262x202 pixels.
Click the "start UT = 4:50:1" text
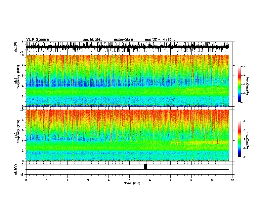click(x=160, y=40)
